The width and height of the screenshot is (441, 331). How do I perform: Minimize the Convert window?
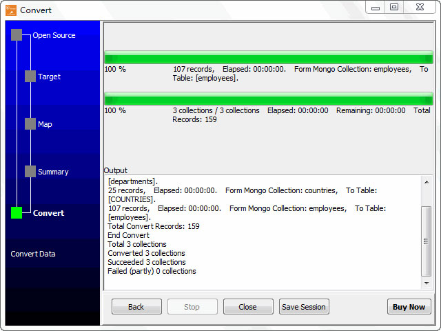click(376, 8)
